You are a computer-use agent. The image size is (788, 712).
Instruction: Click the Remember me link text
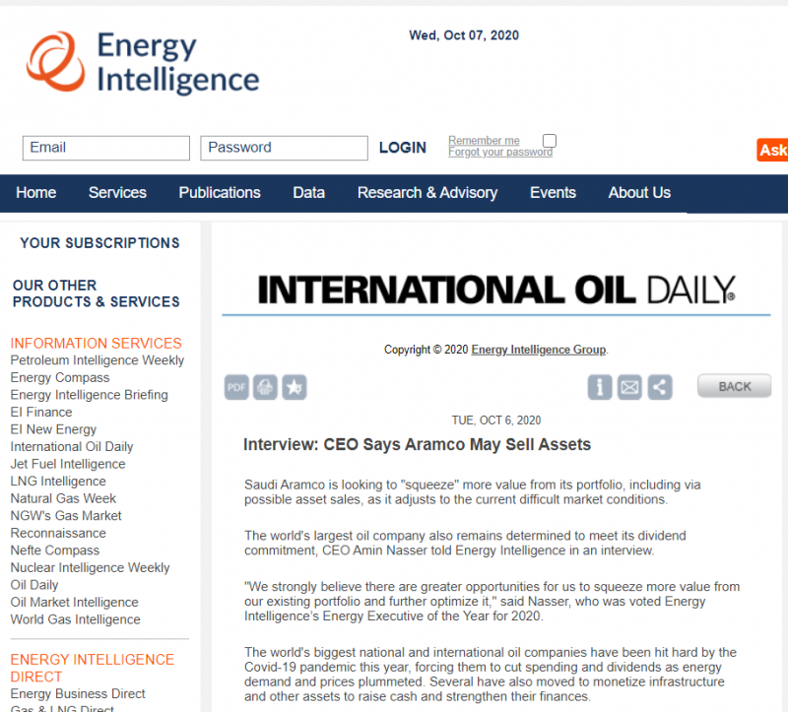click(484, 141)
